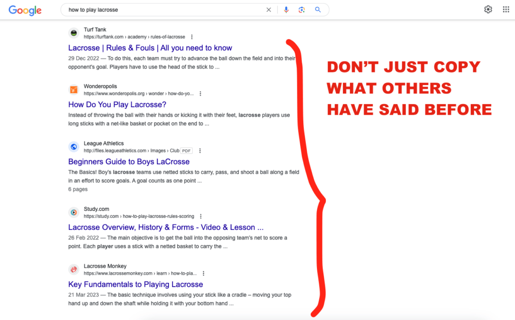The width and height of the screenshot is (515, 320).
Task: Click the Google logo
Action: 25,10
